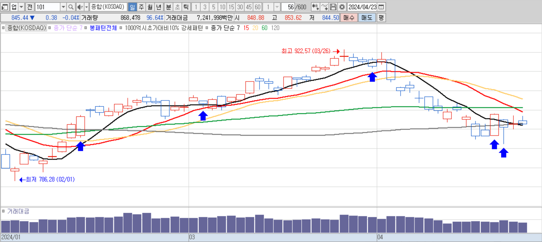Click the 전 button
Screen dimensions: 542x242
(30, 7)
